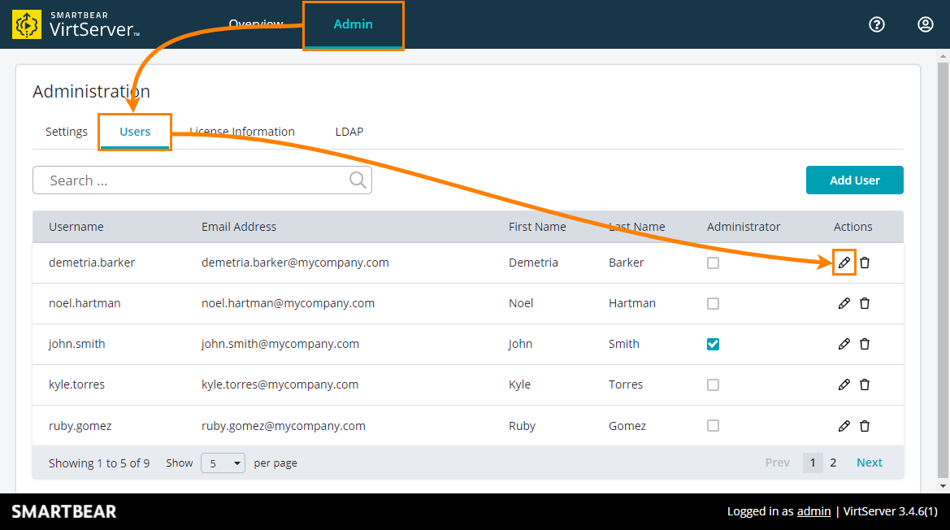Viewport: 950px width, 530px height.
Task: Open the search magnifier icon
Action: [x=358, y=179]
